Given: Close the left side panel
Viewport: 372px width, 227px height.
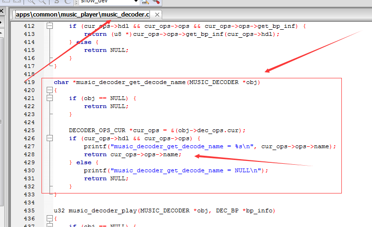Looking at the screenshot, I should point(1,11).
